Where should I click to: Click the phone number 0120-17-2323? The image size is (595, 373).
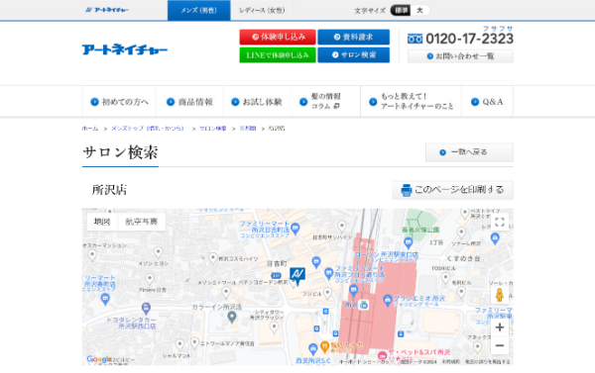pyautogui.click(x=469, y=39)
